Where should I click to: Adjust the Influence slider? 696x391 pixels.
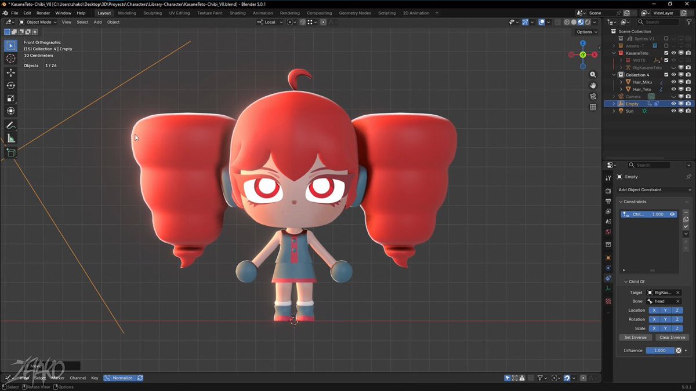click(x=660, y=350)
